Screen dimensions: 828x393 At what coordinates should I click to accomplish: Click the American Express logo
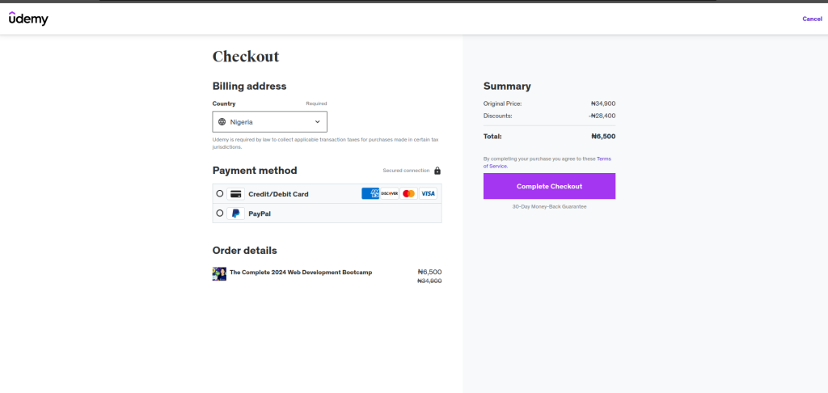(370, 193)
